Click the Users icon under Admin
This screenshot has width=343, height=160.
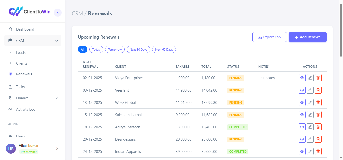(10, 136)
